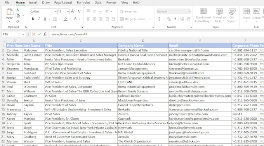This screenshot has width=264, height=146.
Task: Click the formula bar text field
Action: [156, 34]
